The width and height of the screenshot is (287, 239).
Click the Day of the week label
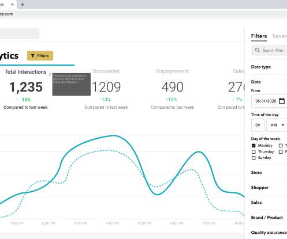point(265,139)
